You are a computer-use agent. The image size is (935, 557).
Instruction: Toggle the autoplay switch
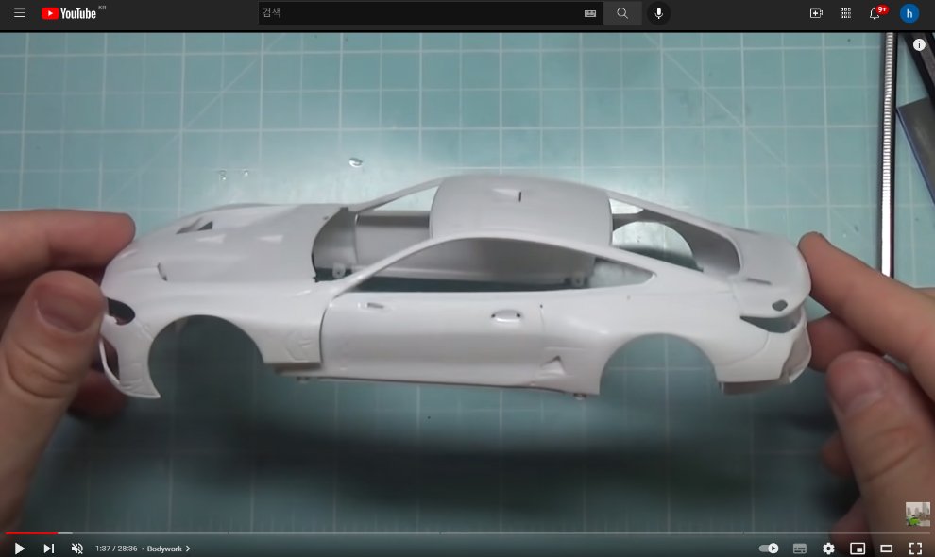pos(770,549)
